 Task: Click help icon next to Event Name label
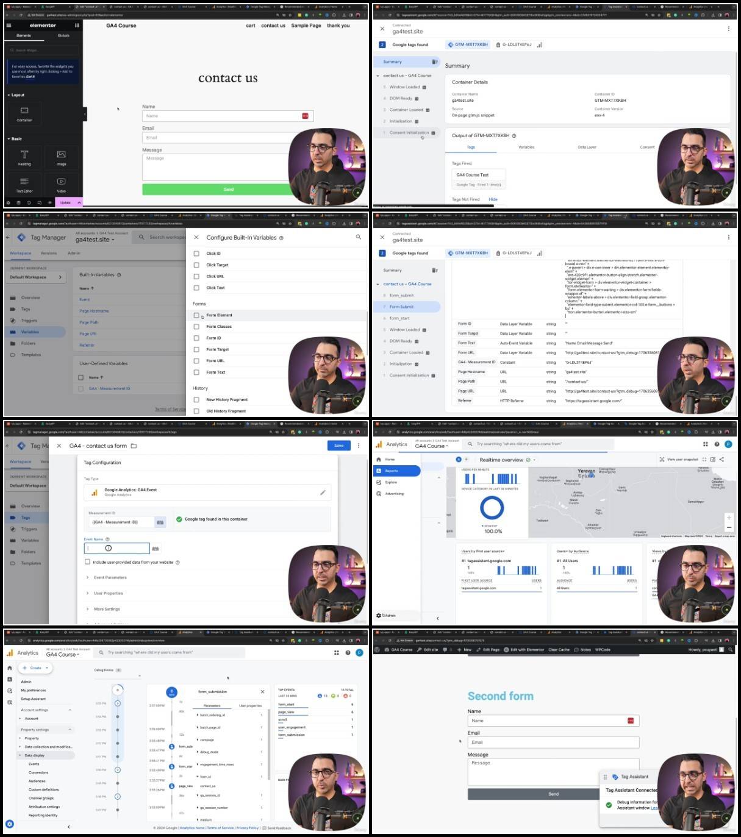click(107, 539)
